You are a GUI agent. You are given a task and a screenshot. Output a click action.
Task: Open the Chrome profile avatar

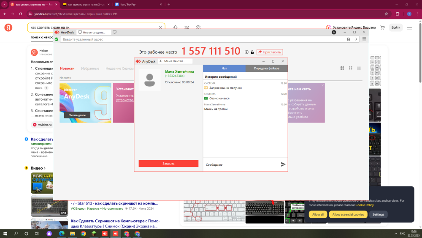click(409, 14)
